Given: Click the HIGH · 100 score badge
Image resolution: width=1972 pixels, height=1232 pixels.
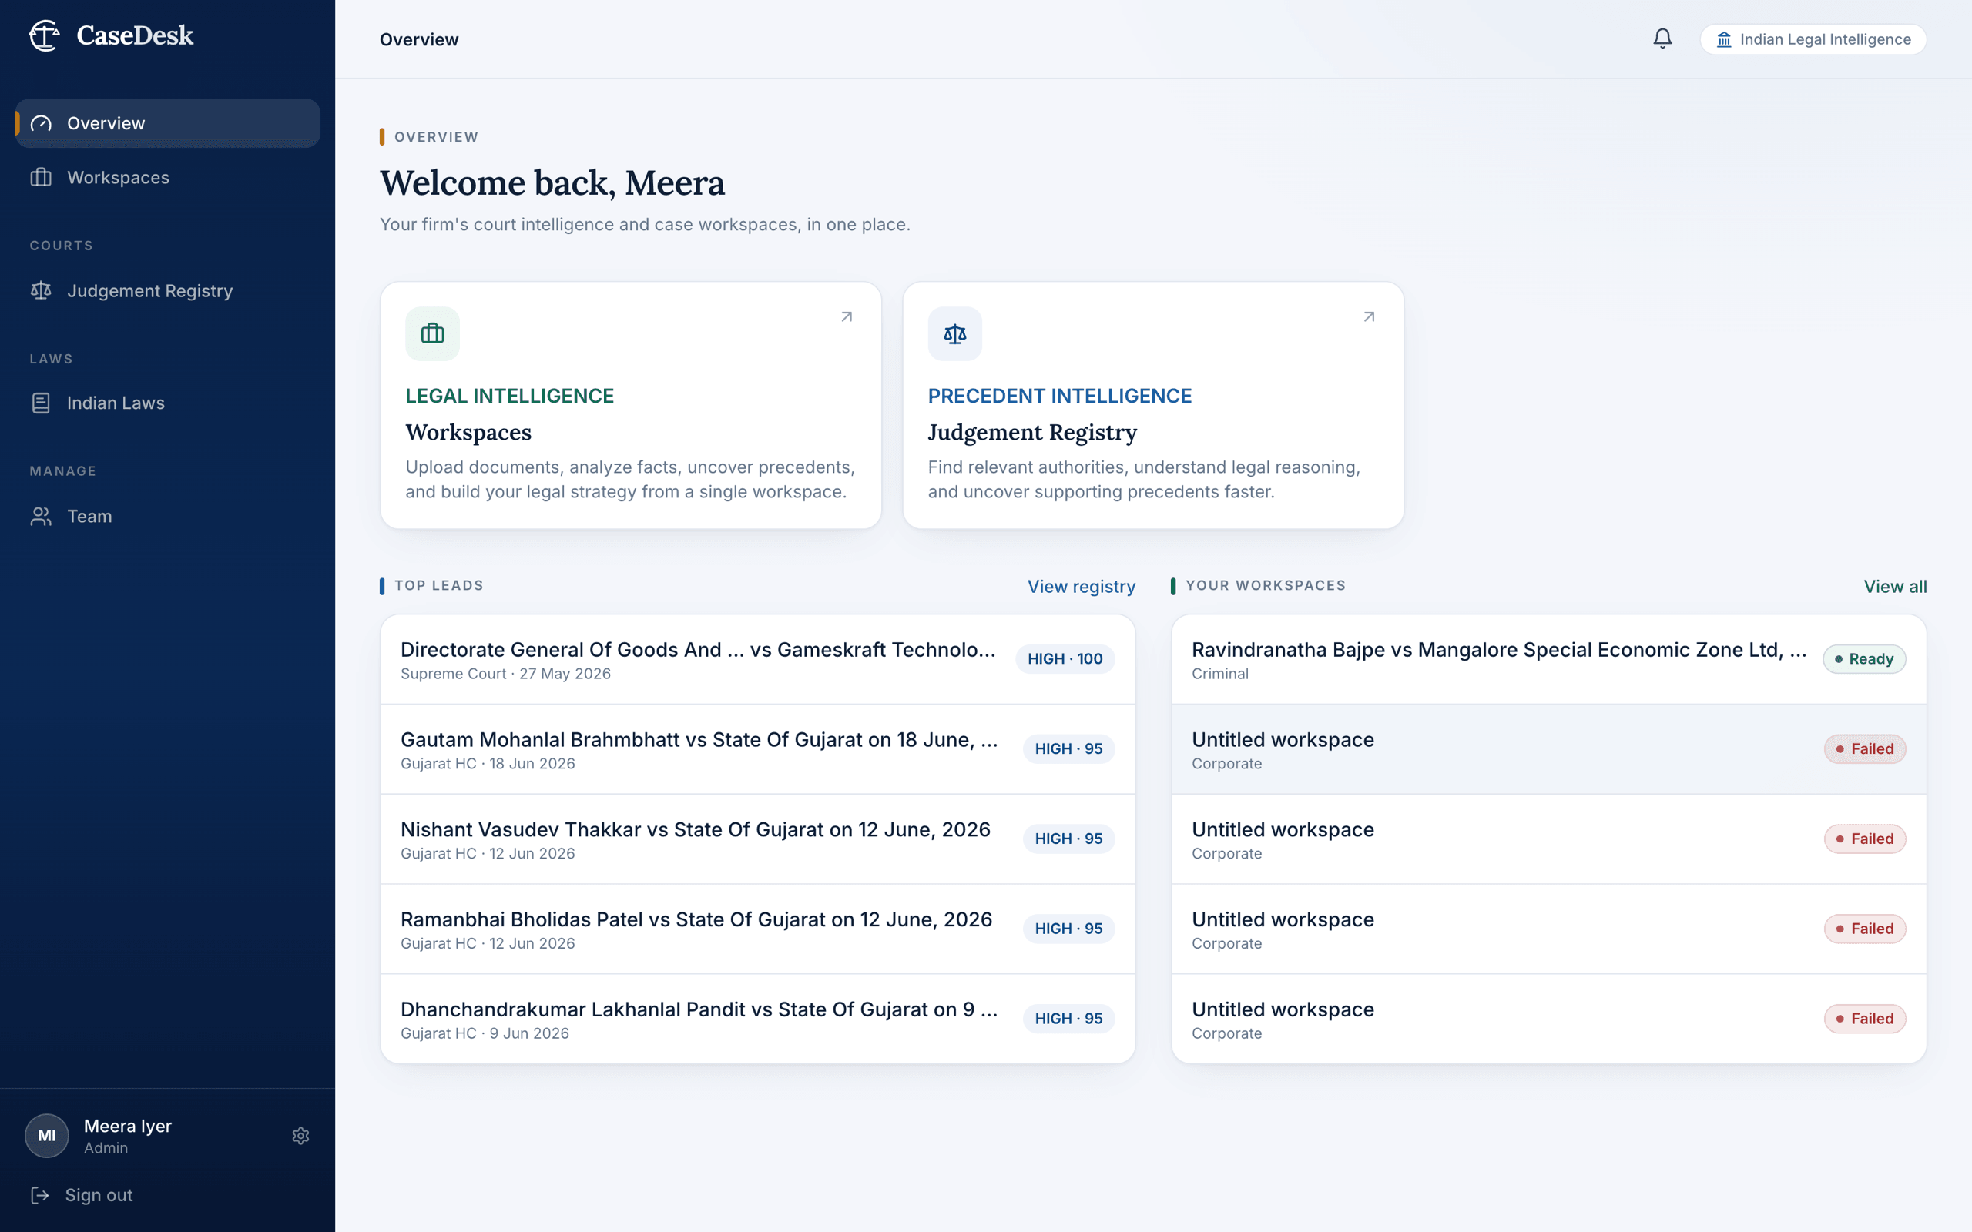Looking at the screenshot, I should pyautogui.click(x=1065, y=659).
